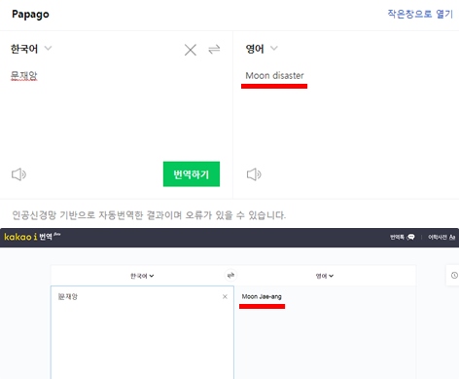Open the Kakao 한국어 source language dropdown
The height and width of the screenshot is (379, 459).
[142, 276]
